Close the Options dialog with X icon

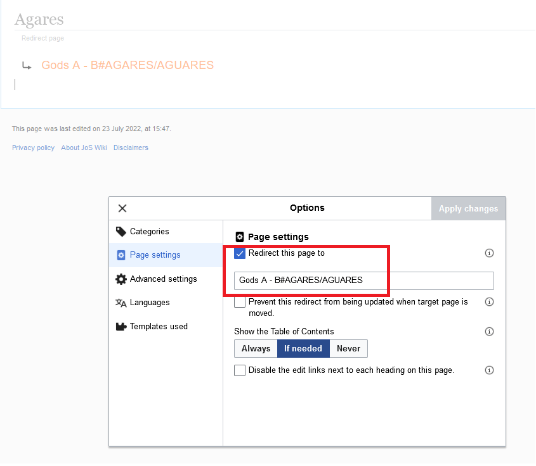click(x=122, y=208)
